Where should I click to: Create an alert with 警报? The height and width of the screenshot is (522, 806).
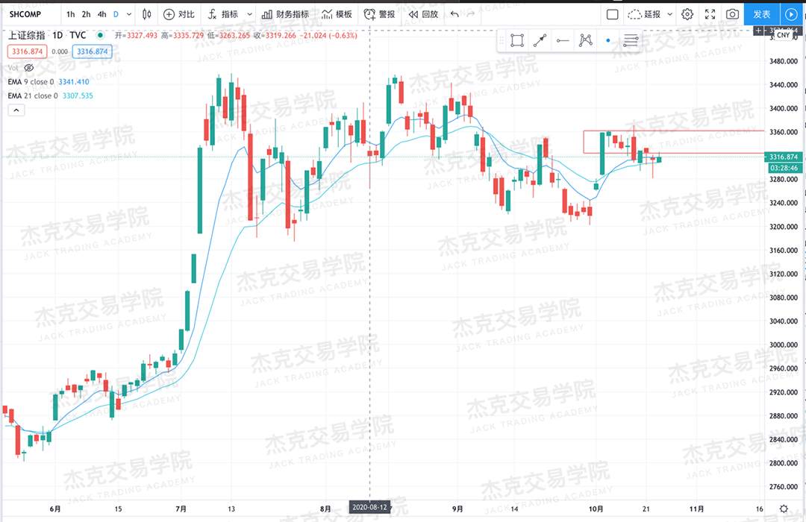[x=379, y=14]
